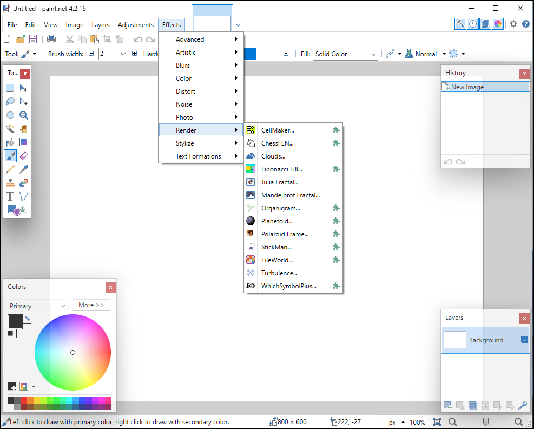
Task: Pick the Magic Wand tool
Action: pos(10,129)
